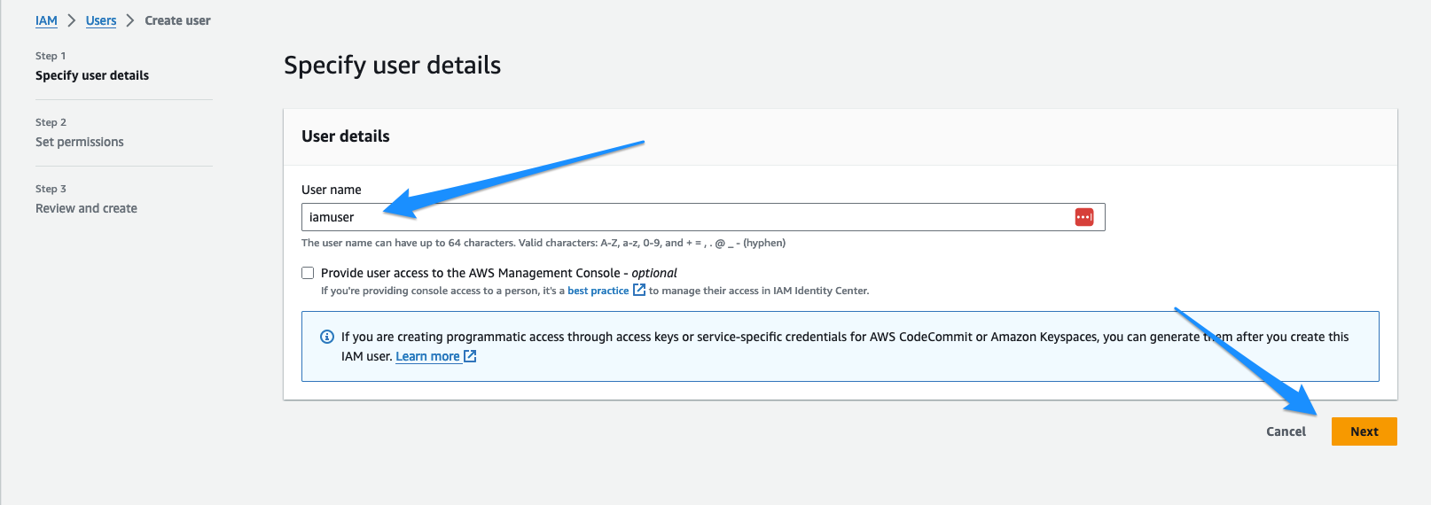Select Step 3 Review and create
The width and height of the screenshot is (1431, 505).
86,199
